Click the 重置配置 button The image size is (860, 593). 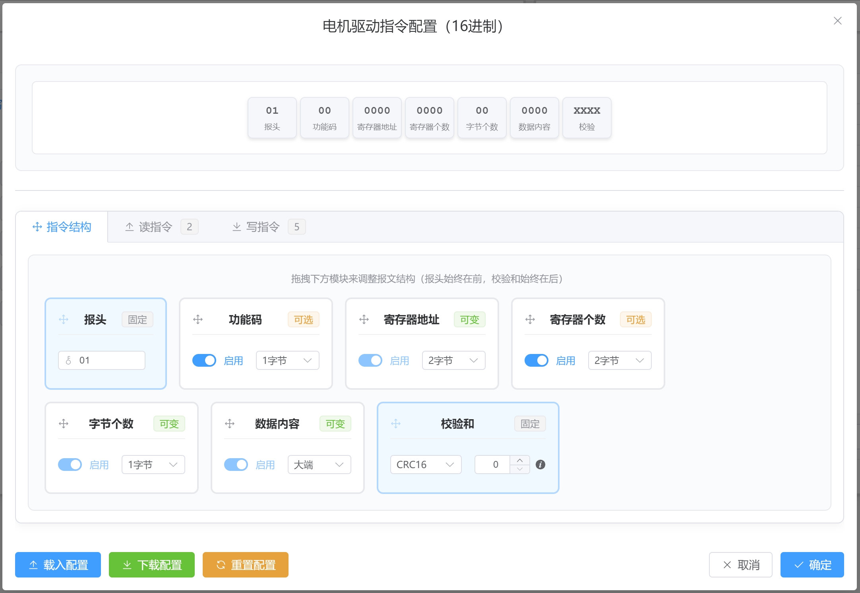246,565
